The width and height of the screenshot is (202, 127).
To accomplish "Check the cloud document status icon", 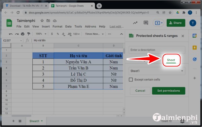I will point(55,21).
